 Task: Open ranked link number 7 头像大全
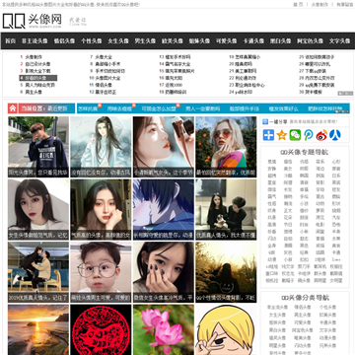click(x=104, y=57)
